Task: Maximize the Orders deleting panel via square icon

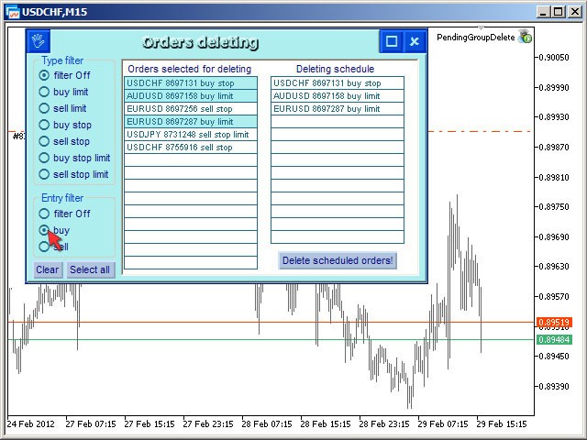Action: [x=392, y=41]
